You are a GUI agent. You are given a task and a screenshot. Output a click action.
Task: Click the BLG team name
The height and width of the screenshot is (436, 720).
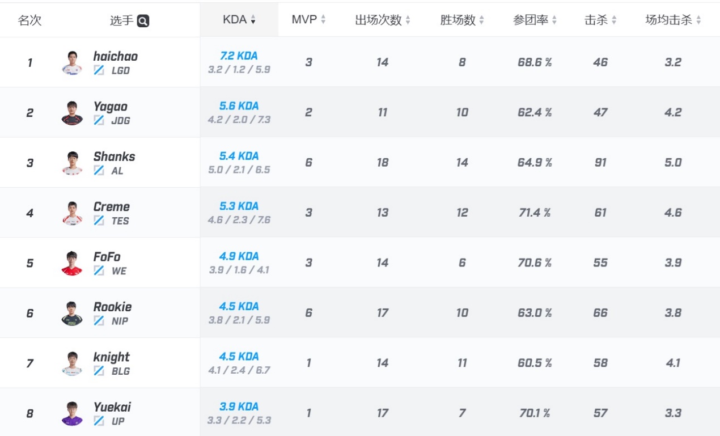pyautogui.click(x=121, y=371)
